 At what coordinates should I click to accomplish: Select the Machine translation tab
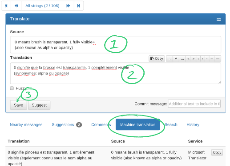click(137, 124)
